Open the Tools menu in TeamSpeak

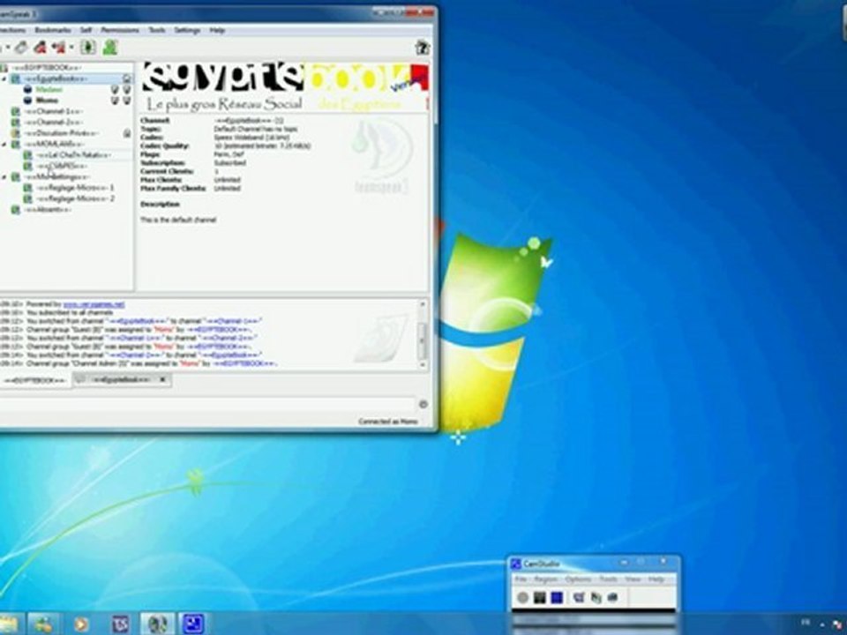coord(157,30)
